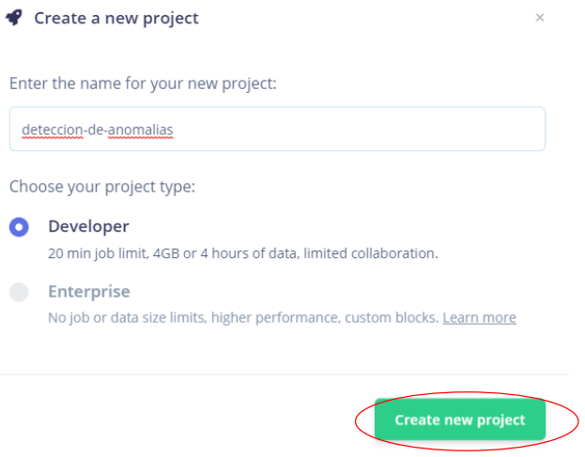Click the "Choose your project type" label
This screenshot has width=585, height=457.
click(102, 186)
